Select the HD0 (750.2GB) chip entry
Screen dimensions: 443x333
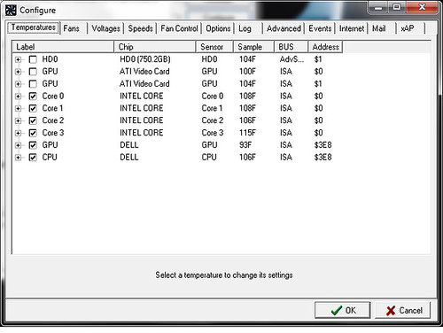[145, 59]
